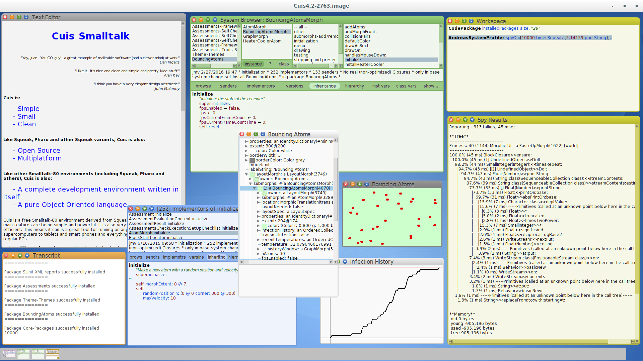Click the senders button in System Browser
The height and width of the screenshot is (361, 643).
[x=228, y=86]
